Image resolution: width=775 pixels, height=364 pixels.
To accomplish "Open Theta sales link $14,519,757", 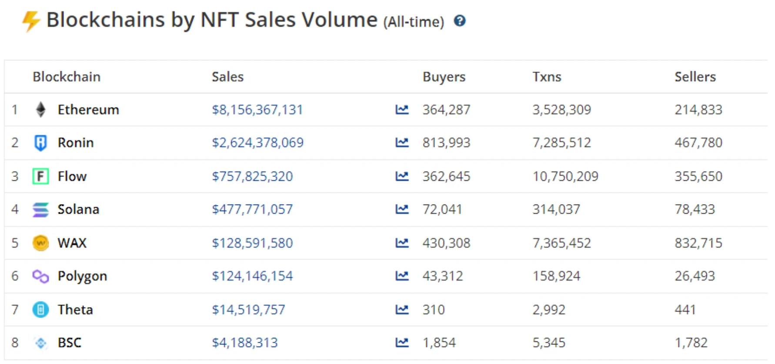I will point(248,309).
